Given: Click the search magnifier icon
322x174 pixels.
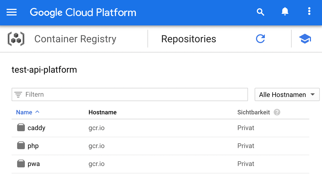Looking at the screenshot, I should pyautogui.click(x=260, y=12).
